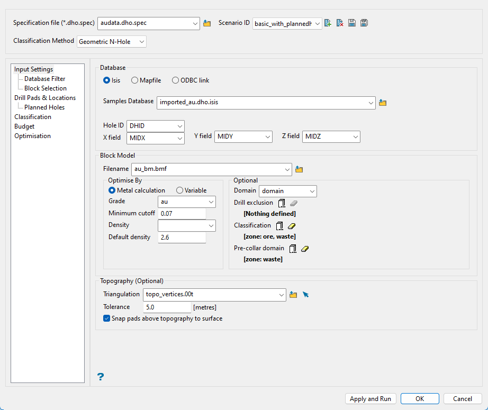Uncheck Snap pads above topography to surface
488x410 pixels.
point(107,318)
